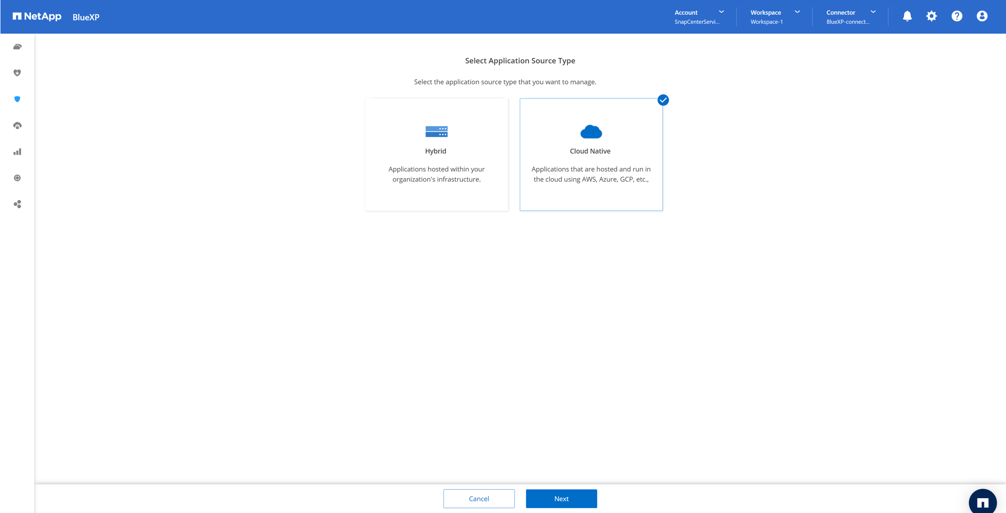Open the Extensions sidebar icon
Screen dimensions: 1006x513
[x=17, y=204]
